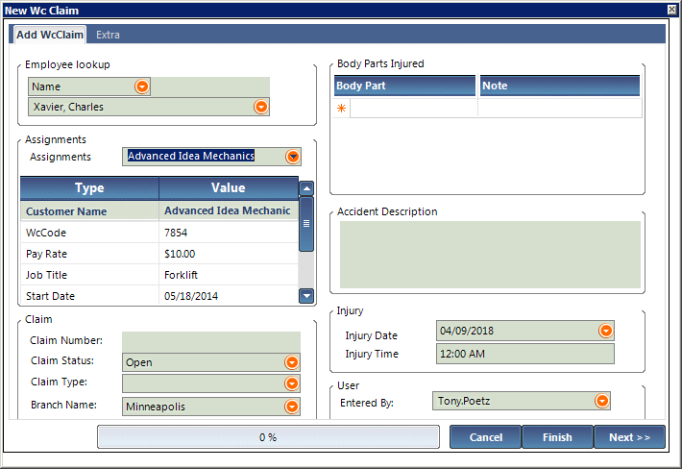The image size is (682, 469).
Task: Click the Advanced Idea Mechanic value cell
Action: tap(229, 211)
